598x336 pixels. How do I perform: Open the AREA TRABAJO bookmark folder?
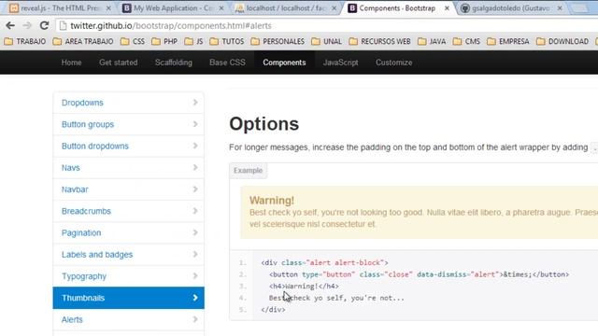click(x=83, y=41)
